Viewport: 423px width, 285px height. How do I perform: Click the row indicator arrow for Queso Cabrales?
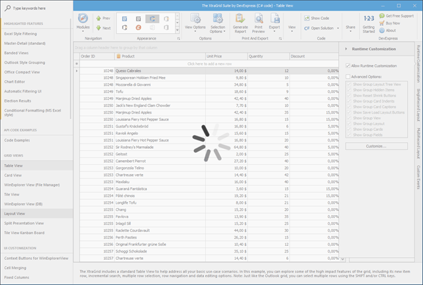pyautogui.click(x=77, y=71)
